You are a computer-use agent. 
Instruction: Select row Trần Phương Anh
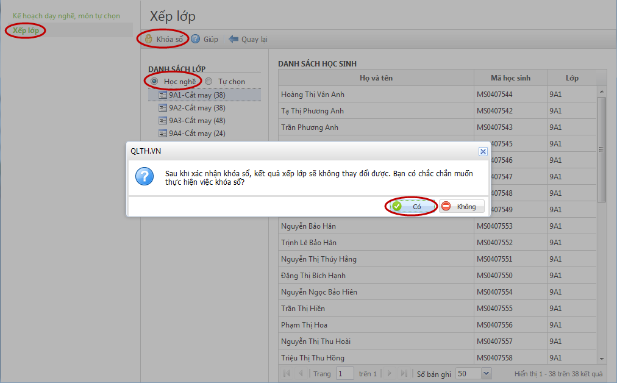point(438,127)
